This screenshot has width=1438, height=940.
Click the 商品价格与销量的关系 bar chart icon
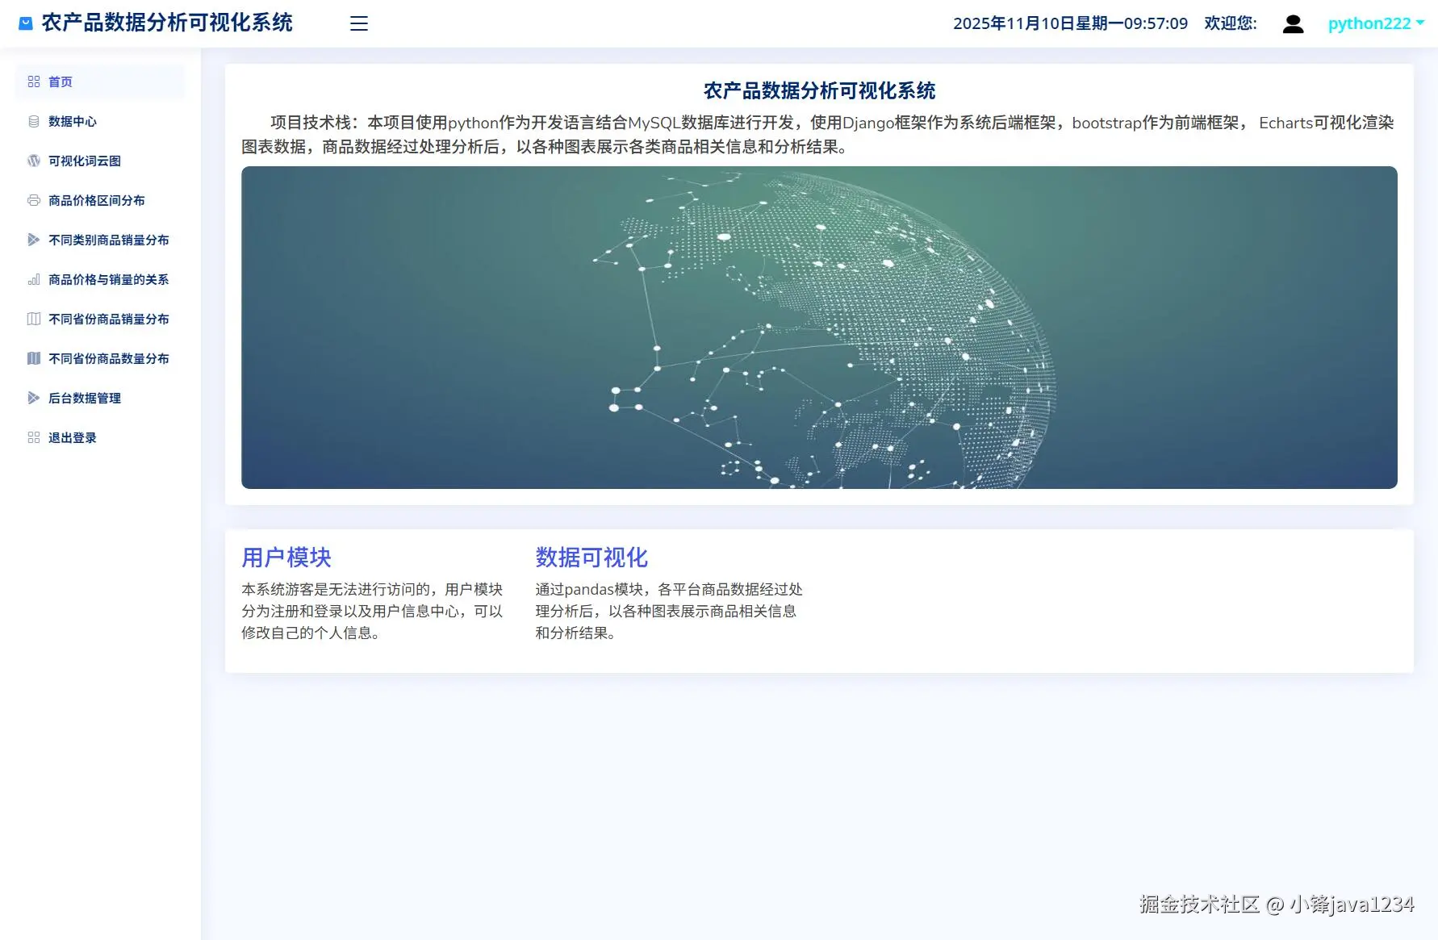coord(34,279)
